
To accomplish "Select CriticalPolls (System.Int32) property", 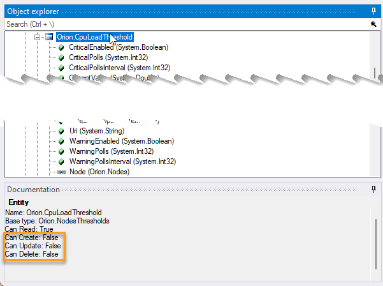I will click(x=108, y=57).
